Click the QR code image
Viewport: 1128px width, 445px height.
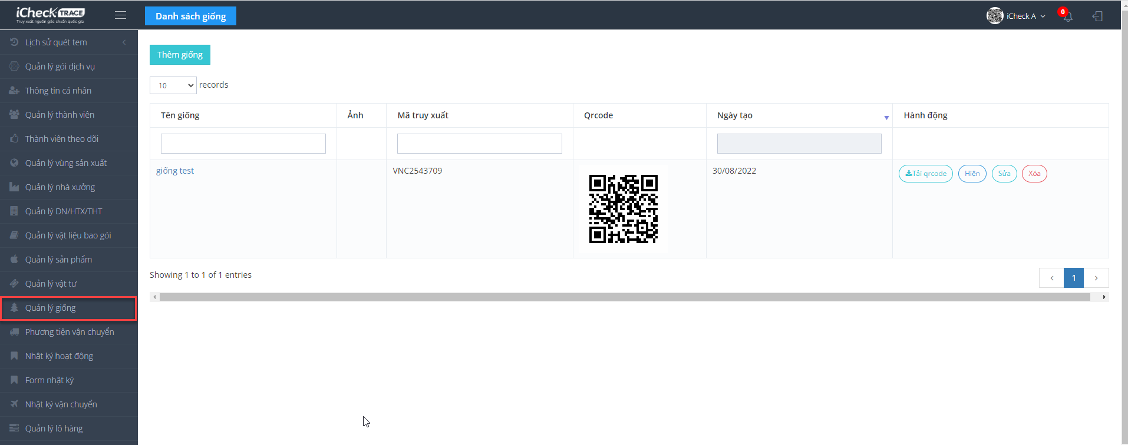pyautogui.click(x=624, y=209)
